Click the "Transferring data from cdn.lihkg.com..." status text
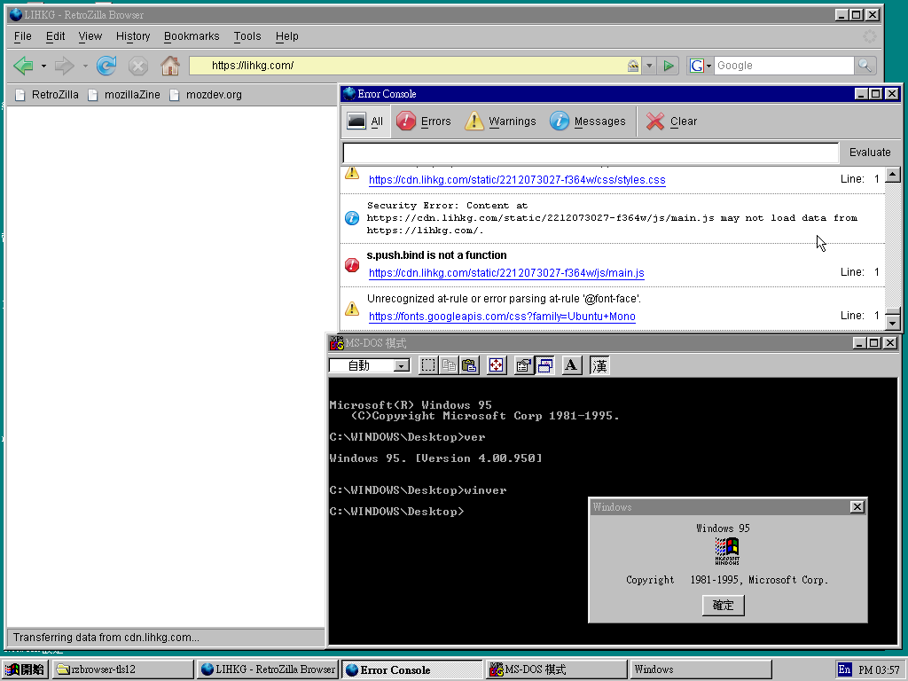This screenshot has width=908, height=681. (x=106, y=638)
